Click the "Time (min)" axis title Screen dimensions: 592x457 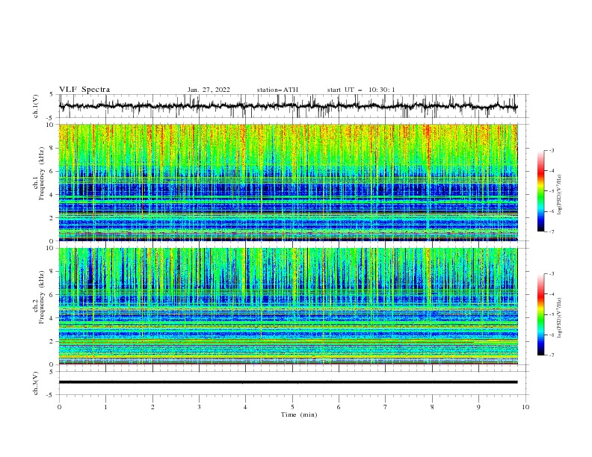coord(299,414)
